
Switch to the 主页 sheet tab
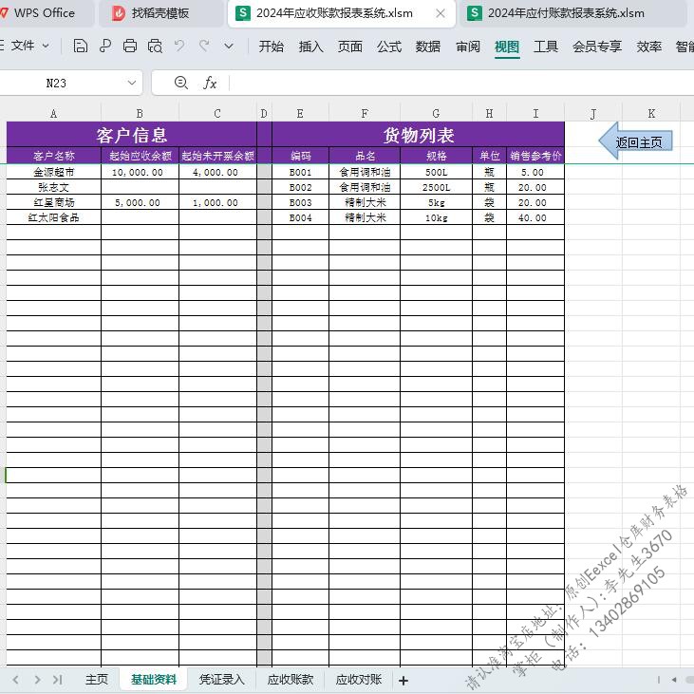[96, 679]
